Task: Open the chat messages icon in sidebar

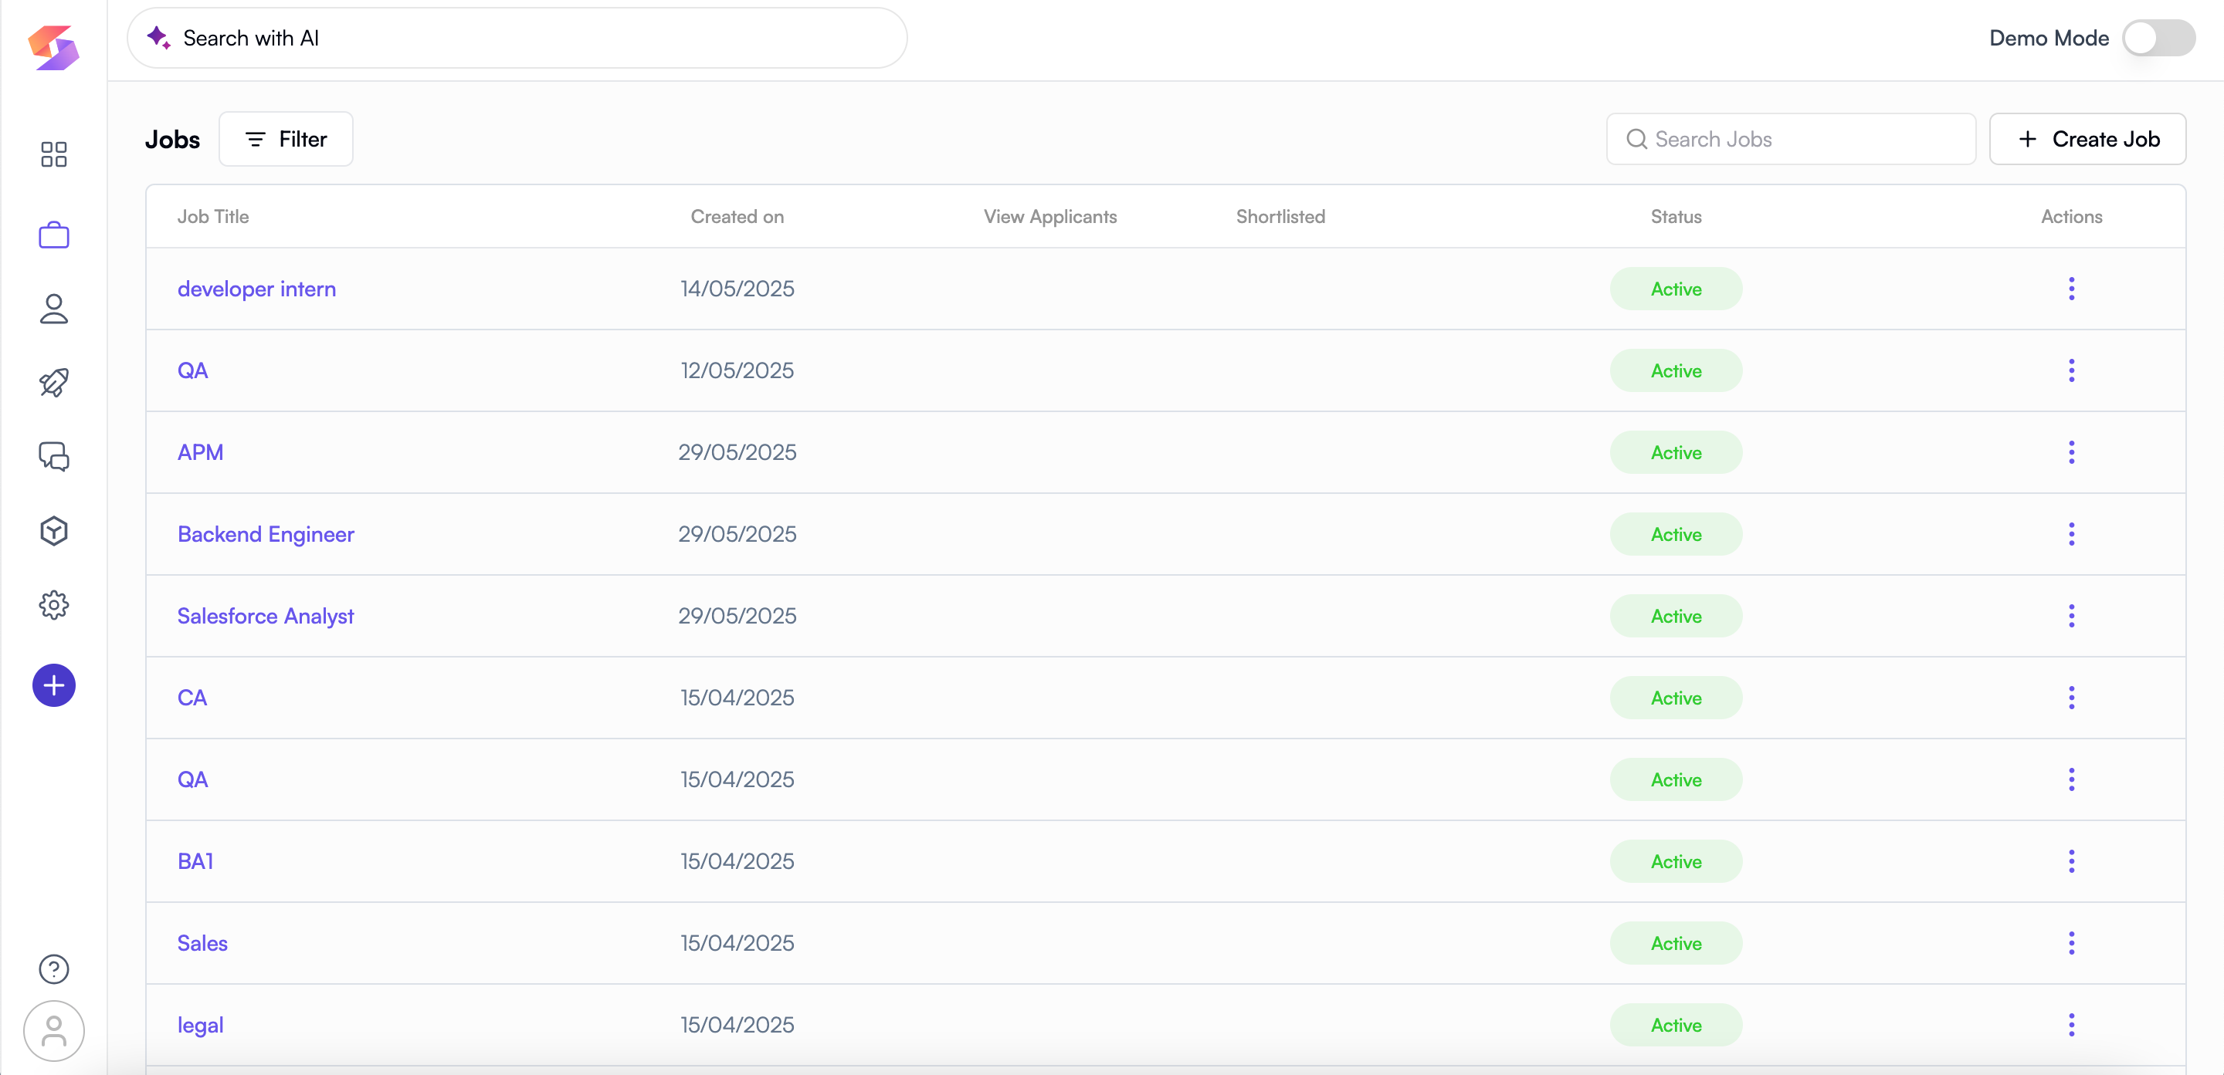Action: tap(53, 456)
